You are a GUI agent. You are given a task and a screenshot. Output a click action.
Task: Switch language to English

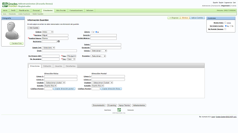pyautogui.click(x=221, y=3)
